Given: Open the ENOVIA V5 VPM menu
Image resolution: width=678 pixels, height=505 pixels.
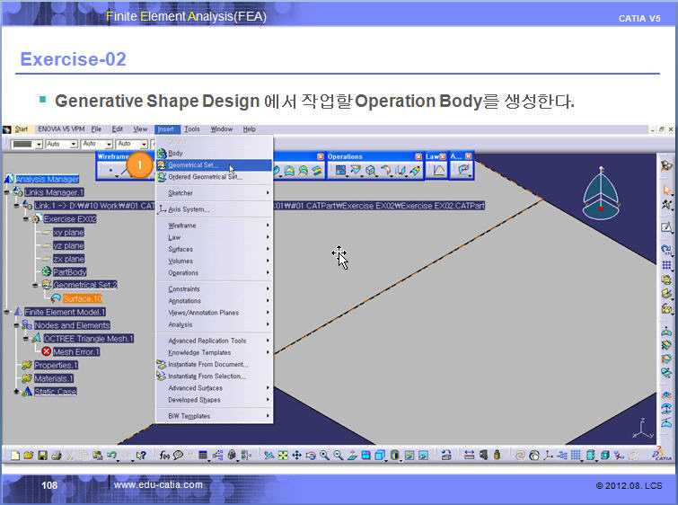Looking at the screenshot, I should 61,129.
